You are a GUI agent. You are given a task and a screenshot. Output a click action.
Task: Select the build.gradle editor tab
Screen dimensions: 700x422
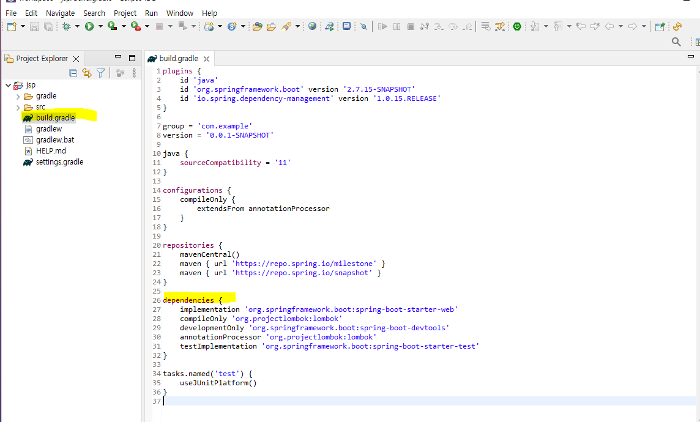pyautogui.click(x=179, y=59)
